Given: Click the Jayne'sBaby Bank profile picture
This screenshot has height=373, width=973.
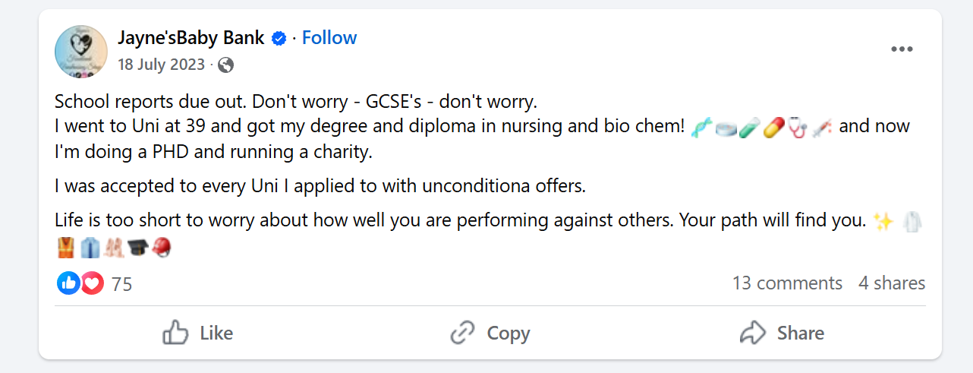Looking at the screenshot, I should point(81,51).
